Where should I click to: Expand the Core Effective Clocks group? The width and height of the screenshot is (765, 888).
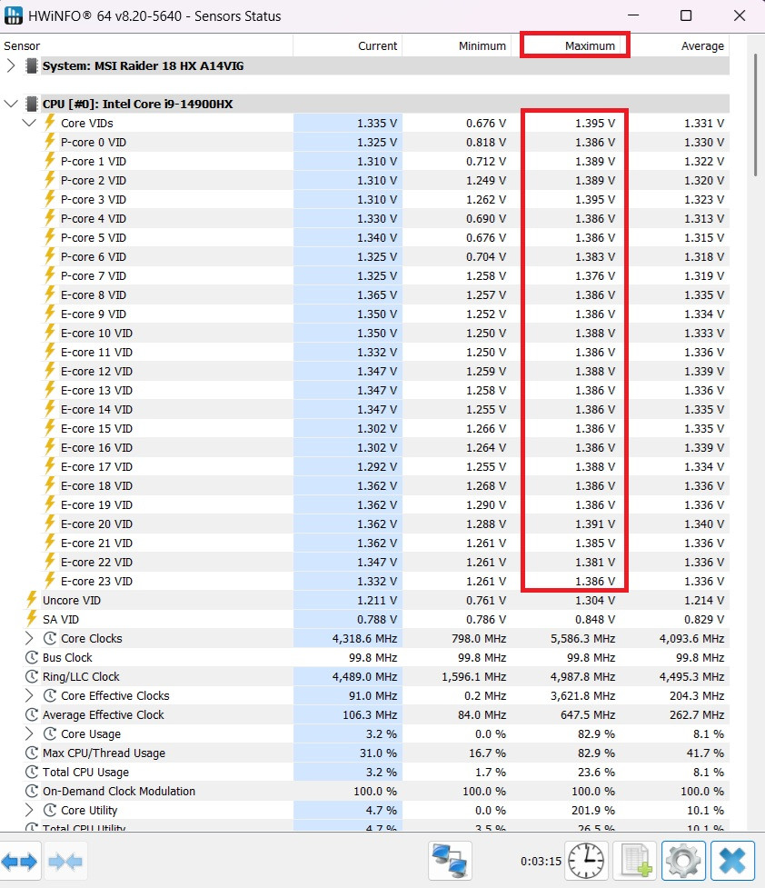point(29,695)
